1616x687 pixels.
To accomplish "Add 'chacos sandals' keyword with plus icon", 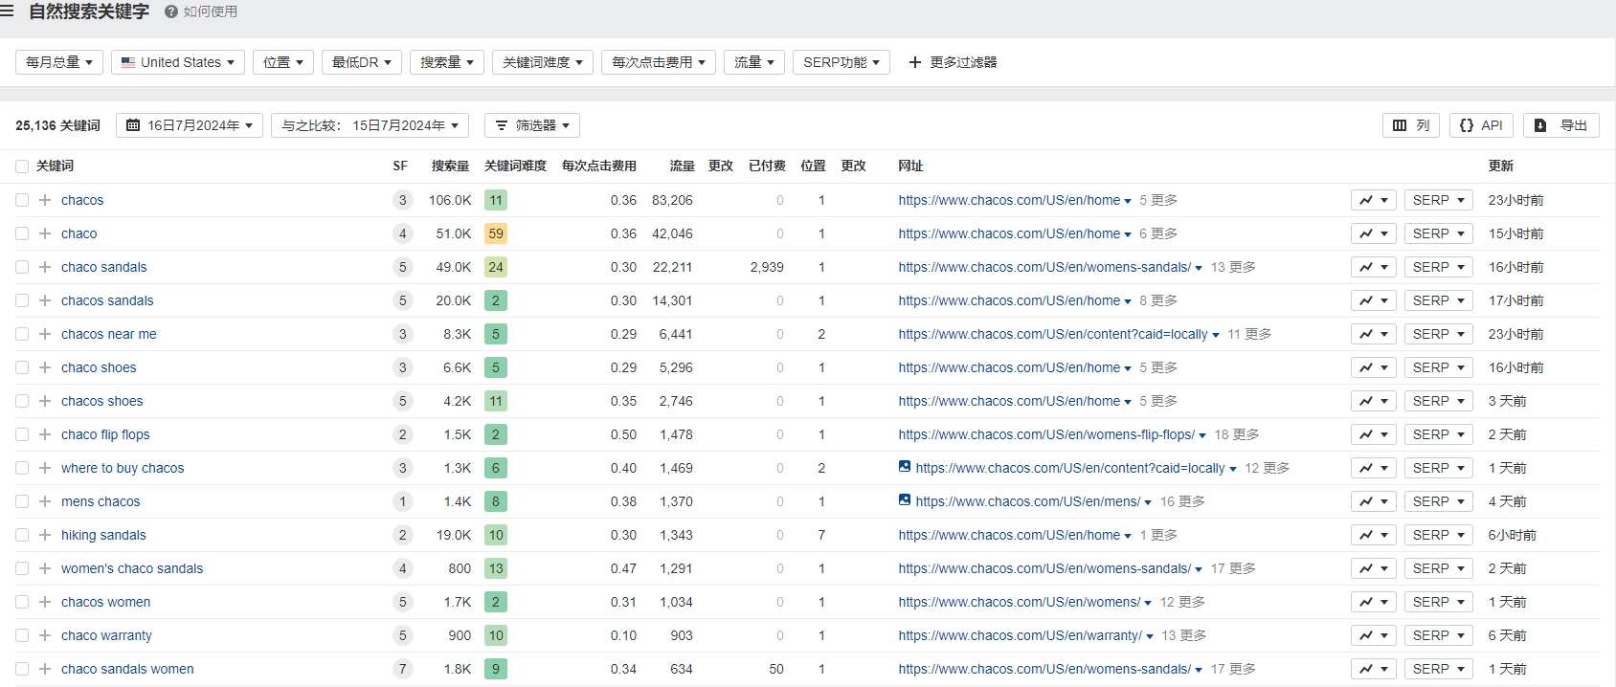I will click(45, 300).
